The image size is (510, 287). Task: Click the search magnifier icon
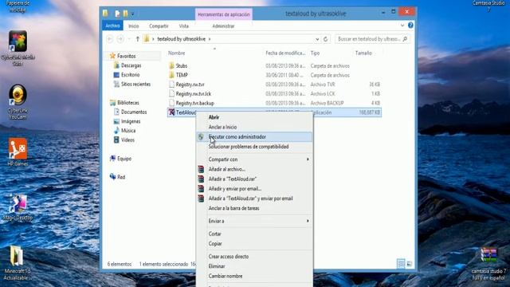tap(405, 39)
